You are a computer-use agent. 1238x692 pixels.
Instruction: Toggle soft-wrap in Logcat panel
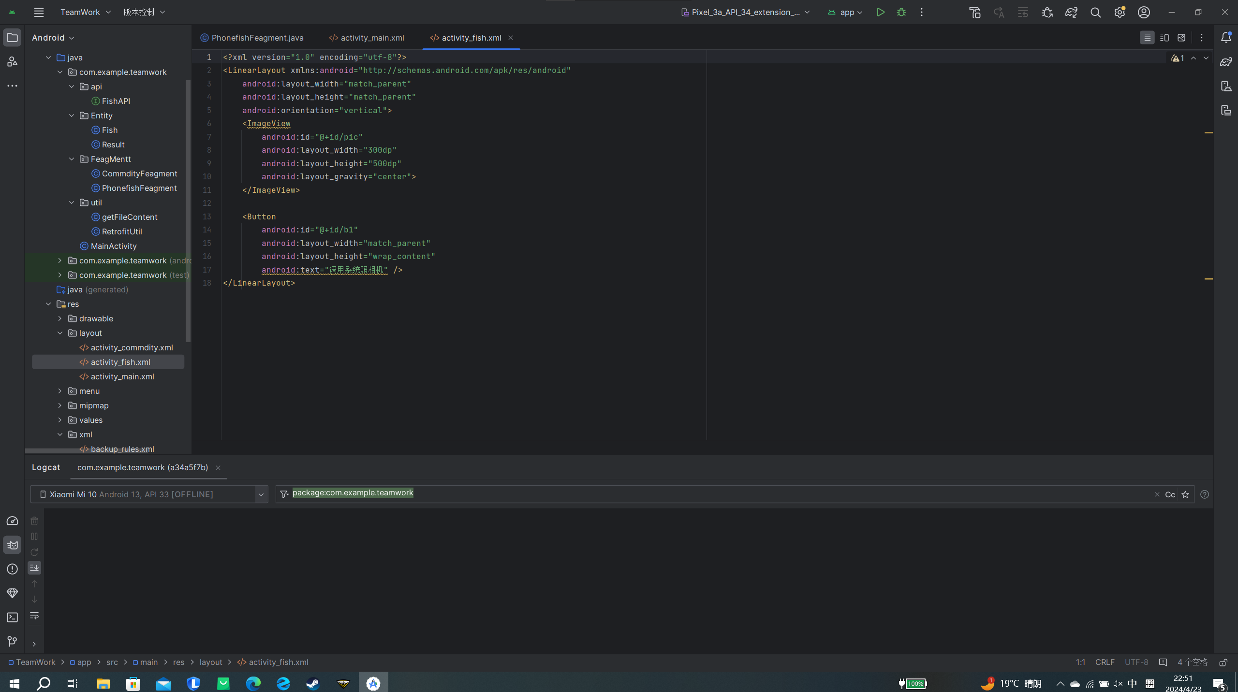[34, 616]
